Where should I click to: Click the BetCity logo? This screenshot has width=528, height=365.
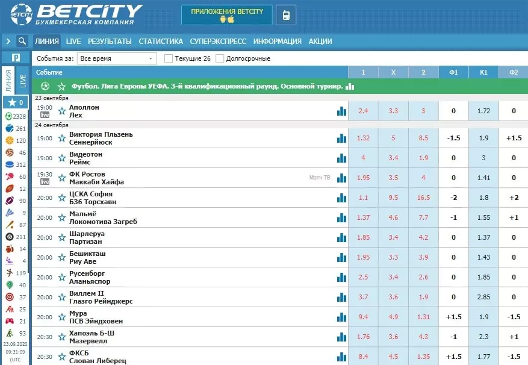77,14
